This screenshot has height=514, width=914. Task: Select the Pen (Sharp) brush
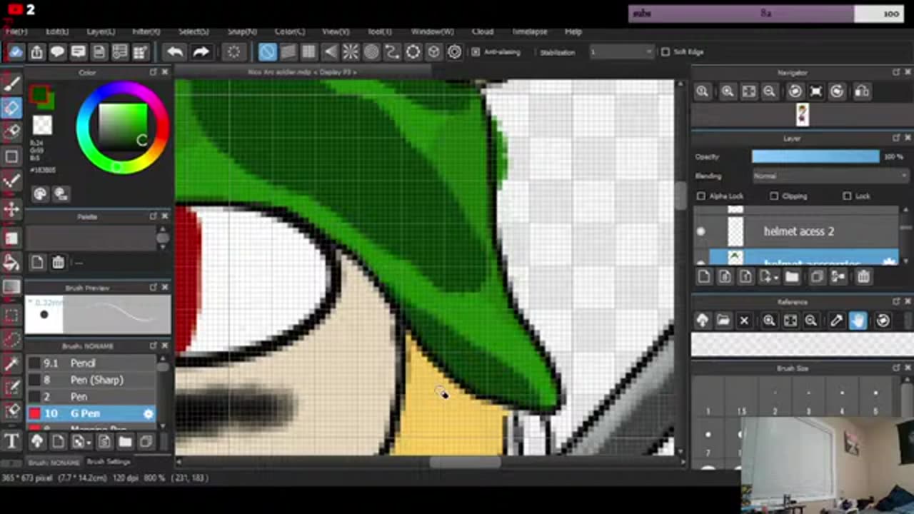91,380
